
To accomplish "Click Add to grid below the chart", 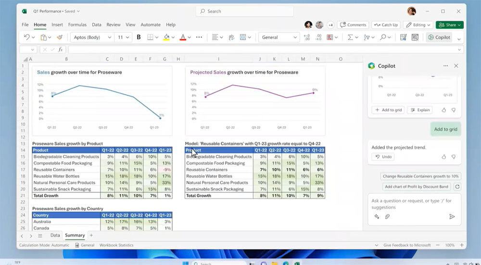I will [x=388, y=110].
